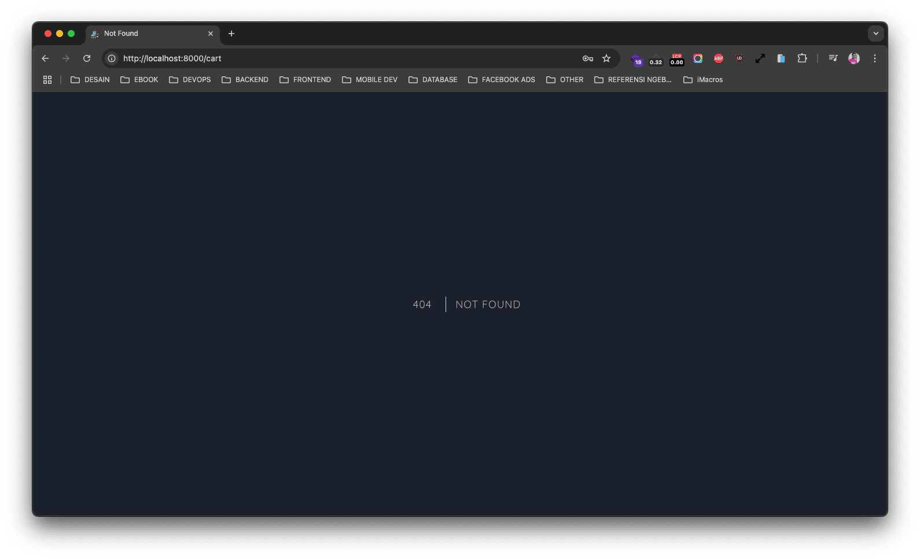Open the Extensions puzzle-piece menu
This screenshot has height=559, width=920.
pyautogui.click(x=802, y=58)
